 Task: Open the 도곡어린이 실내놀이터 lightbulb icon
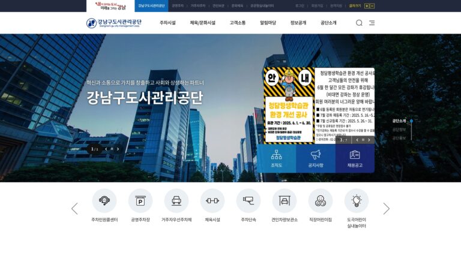(357, 201)
